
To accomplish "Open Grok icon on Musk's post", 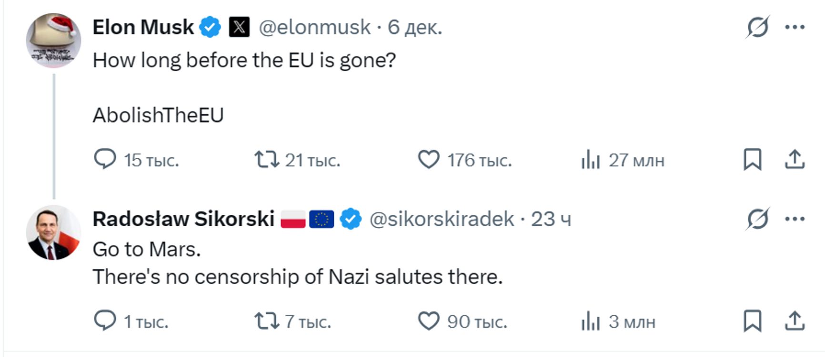I will pos(757,27).
